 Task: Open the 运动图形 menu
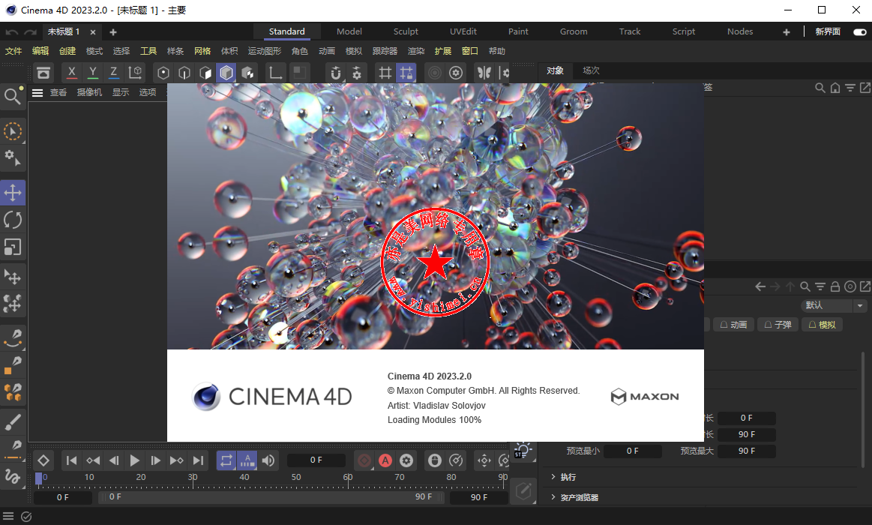pos(265,51)
